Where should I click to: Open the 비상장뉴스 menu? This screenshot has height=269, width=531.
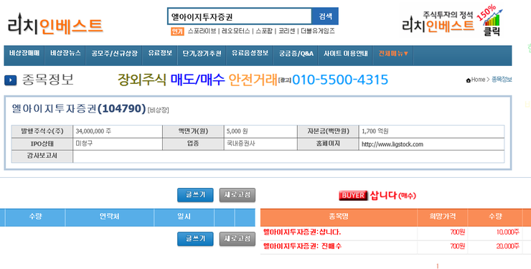point(65,54)
